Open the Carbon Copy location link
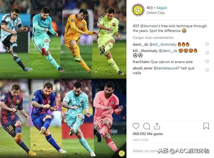This screenshot has width=214, height=158. tap(156, 13)
